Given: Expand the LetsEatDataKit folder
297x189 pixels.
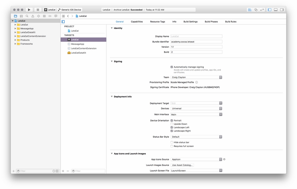Looking at the screenshot, I should [15, 32].
